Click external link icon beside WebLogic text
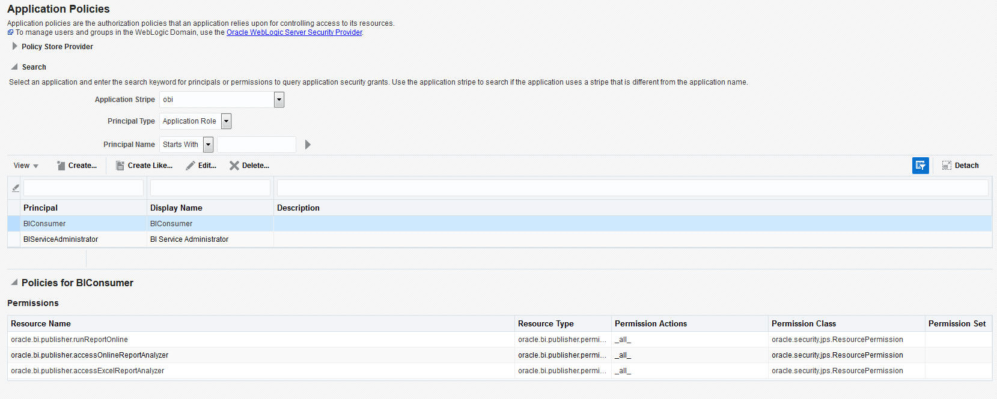The height and width of the screenshot is (399, 997). click(10, 32)
